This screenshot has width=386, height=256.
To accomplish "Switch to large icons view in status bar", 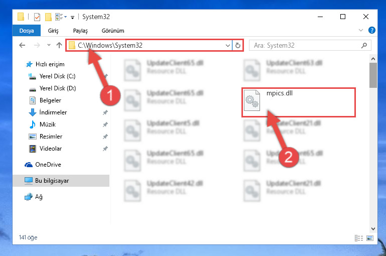I will 370,238.
